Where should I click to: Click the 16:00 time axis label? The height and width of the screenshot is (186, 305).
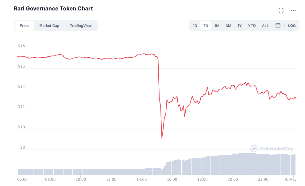tap(172, 180)
